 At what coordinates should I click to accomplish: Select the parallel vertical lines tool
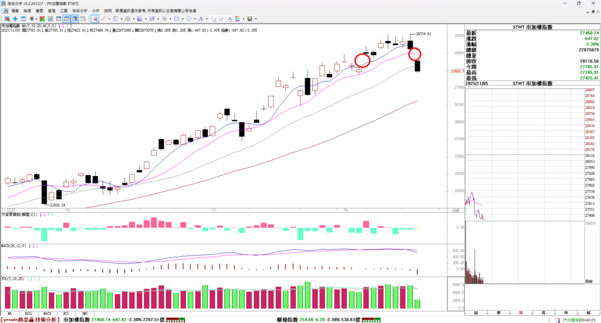click(127, 19)
